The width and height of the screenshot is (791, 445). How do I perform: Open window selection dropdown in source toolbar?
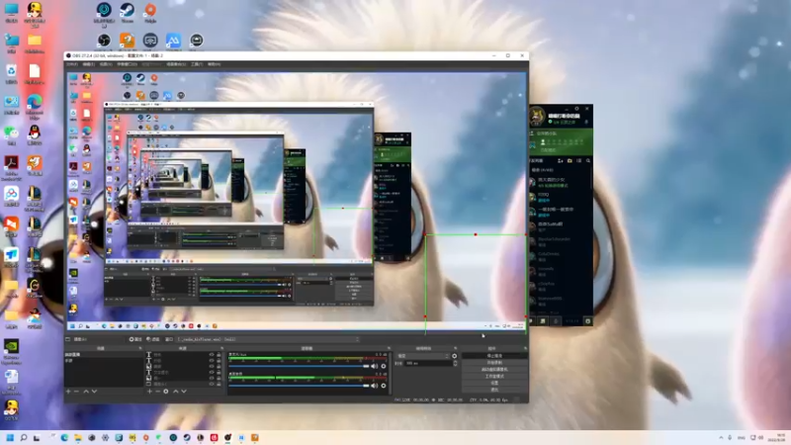[x=268, y=339]
